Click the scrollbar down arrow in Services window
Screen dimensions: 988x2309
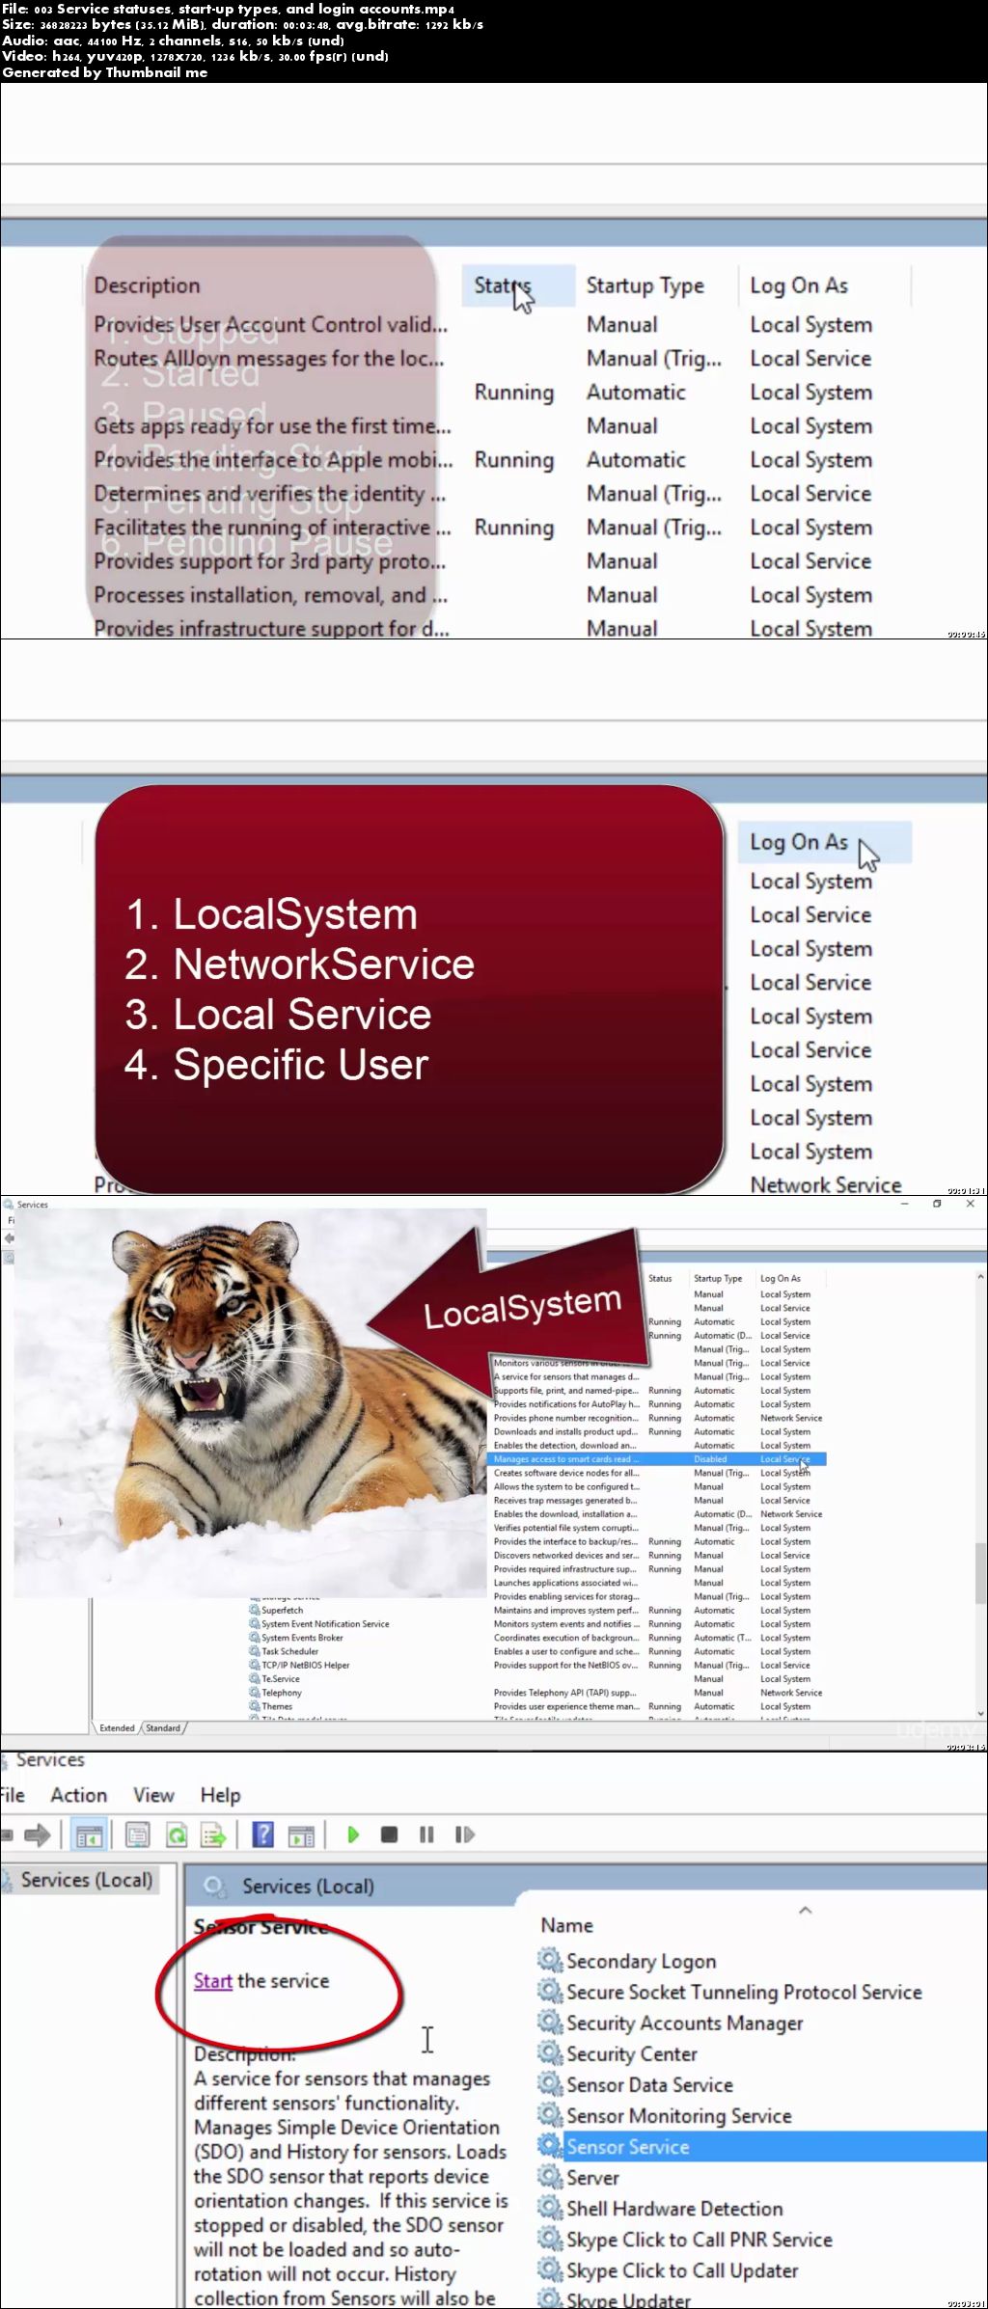(x=981, y=1714)
